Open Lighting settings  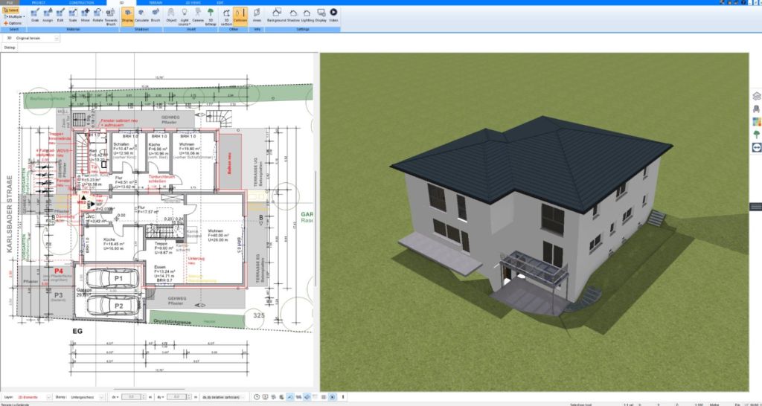tap(307, 15)
